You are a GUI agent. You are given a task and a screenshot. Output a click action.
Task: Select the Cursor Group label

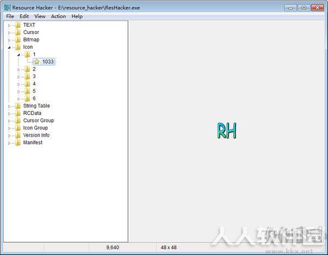[38, 120]
